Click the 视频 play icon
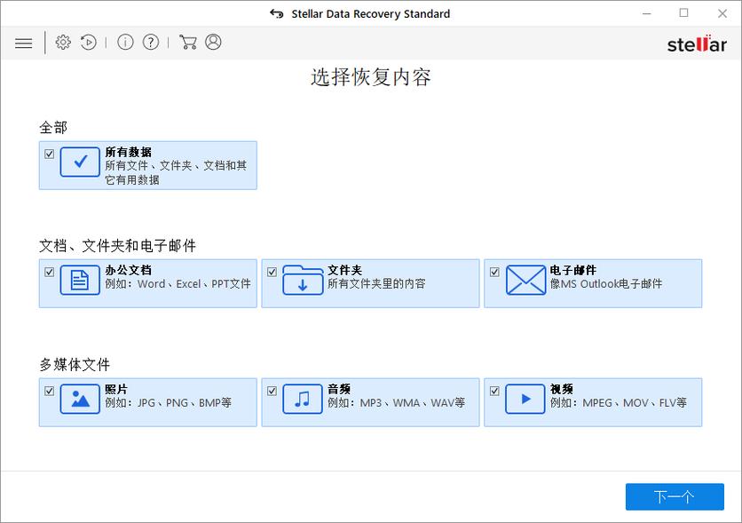This screenshot has width=742, height=523. (x=524, y=401)
